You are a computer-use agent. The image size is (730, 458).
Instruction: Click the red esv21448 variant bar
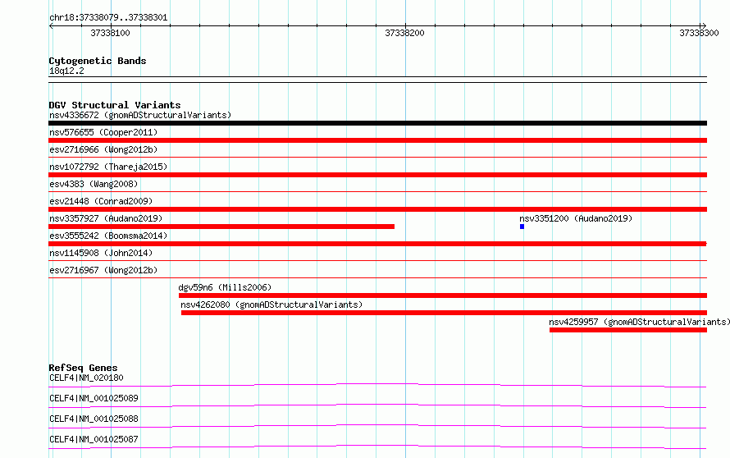pyautogui.click(x=377, y=209)
